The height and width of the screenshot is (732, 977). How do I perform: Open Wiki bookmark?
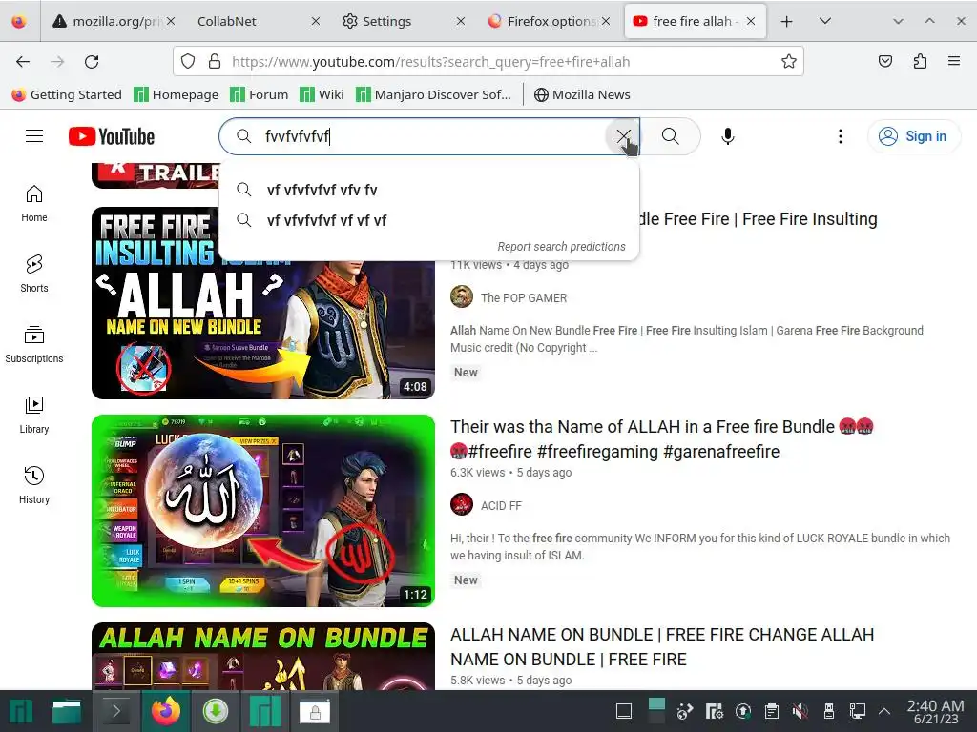click(x=322, y=94)
